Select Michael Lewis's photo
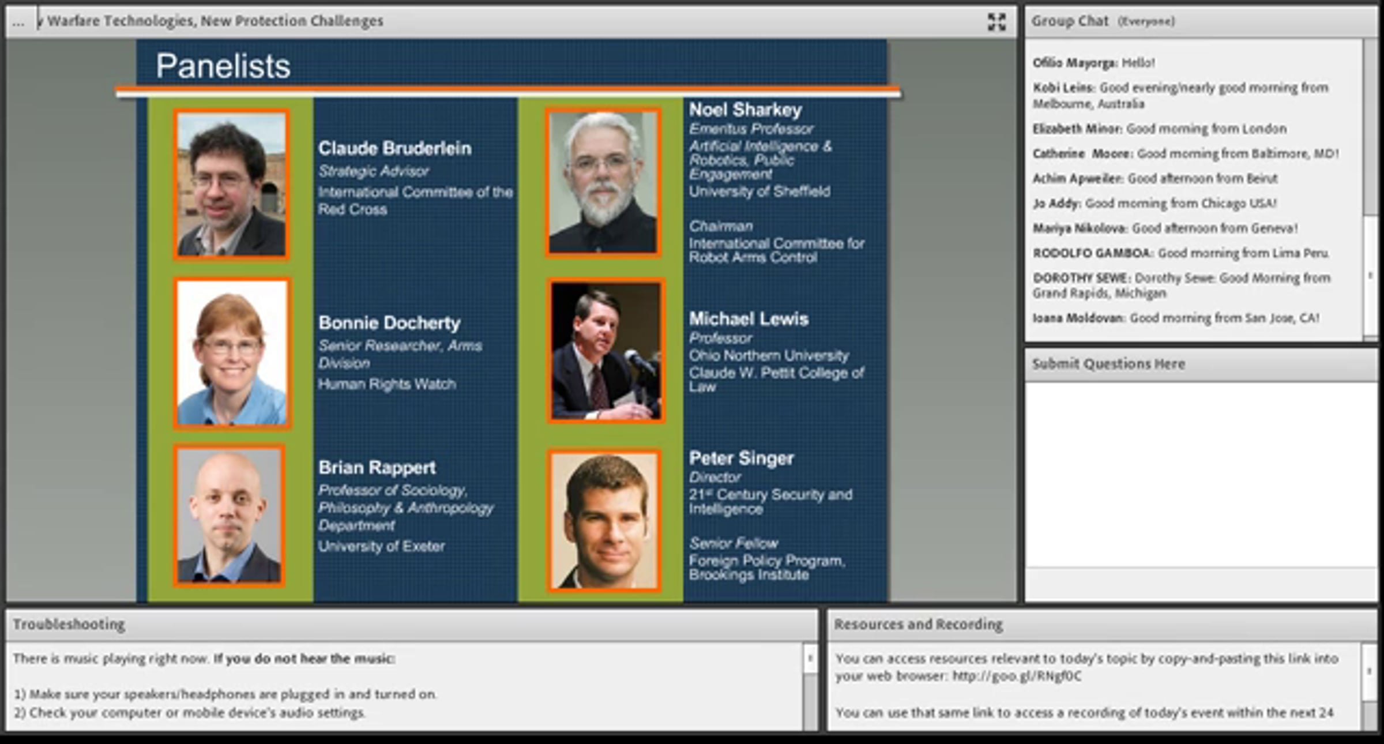The width and height of the screenshot is (1384, 744). [x=606, y=351]
